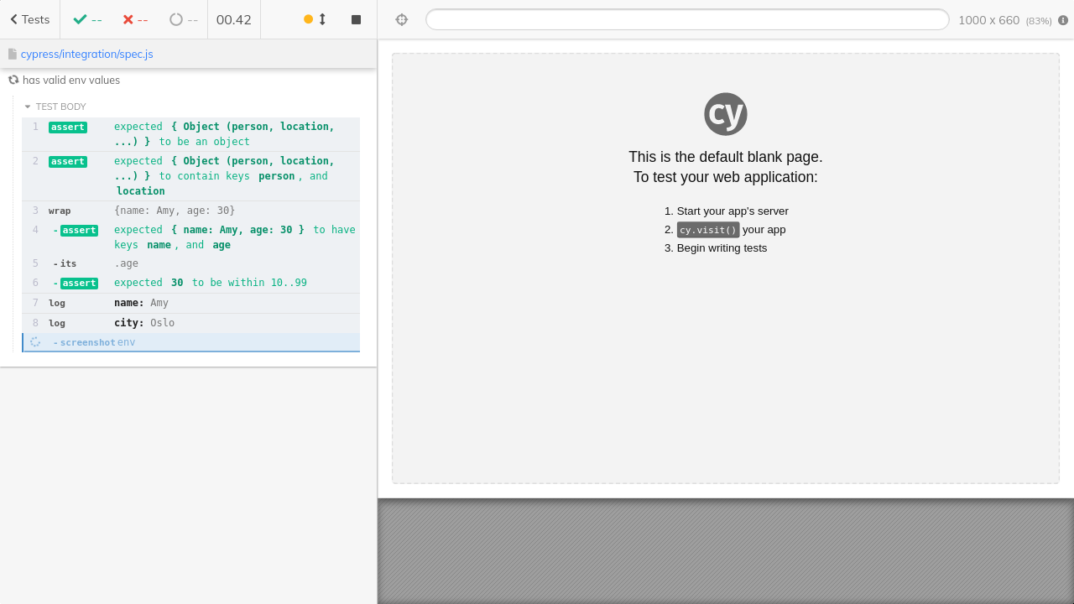Click the red failed-tests X counter
The width and height of the screenshot is (1074, 604).
(x=135, y=19)
